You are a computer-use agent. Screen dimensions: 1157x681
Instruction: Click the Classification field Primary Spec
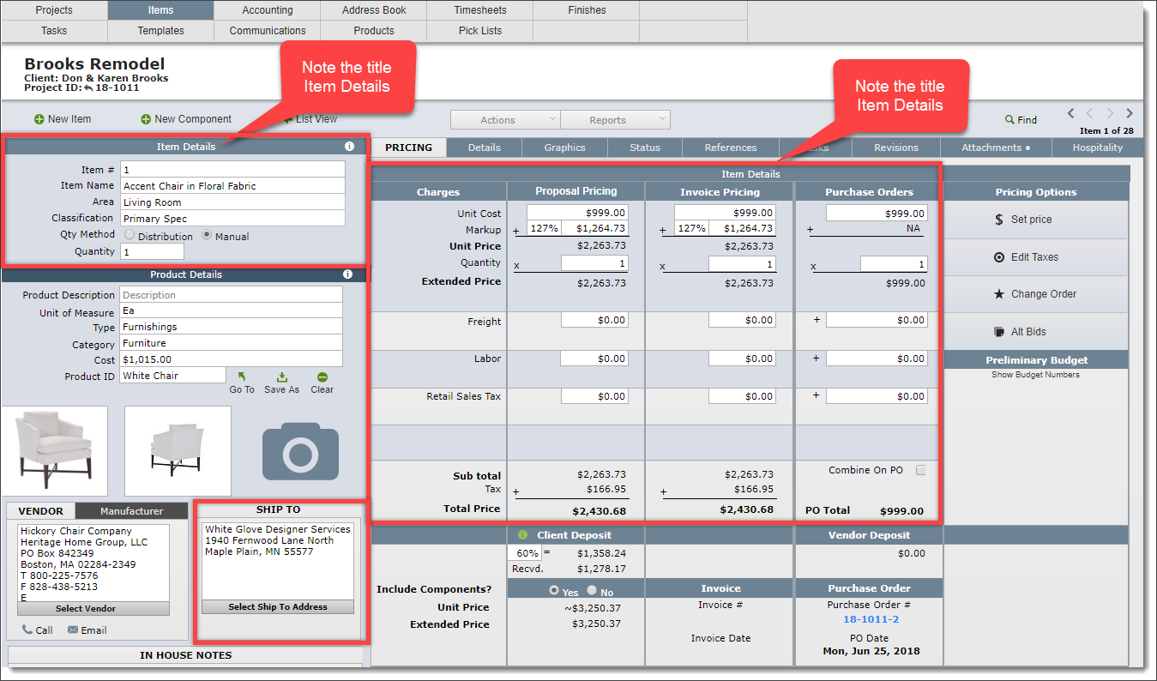(232, 219)
